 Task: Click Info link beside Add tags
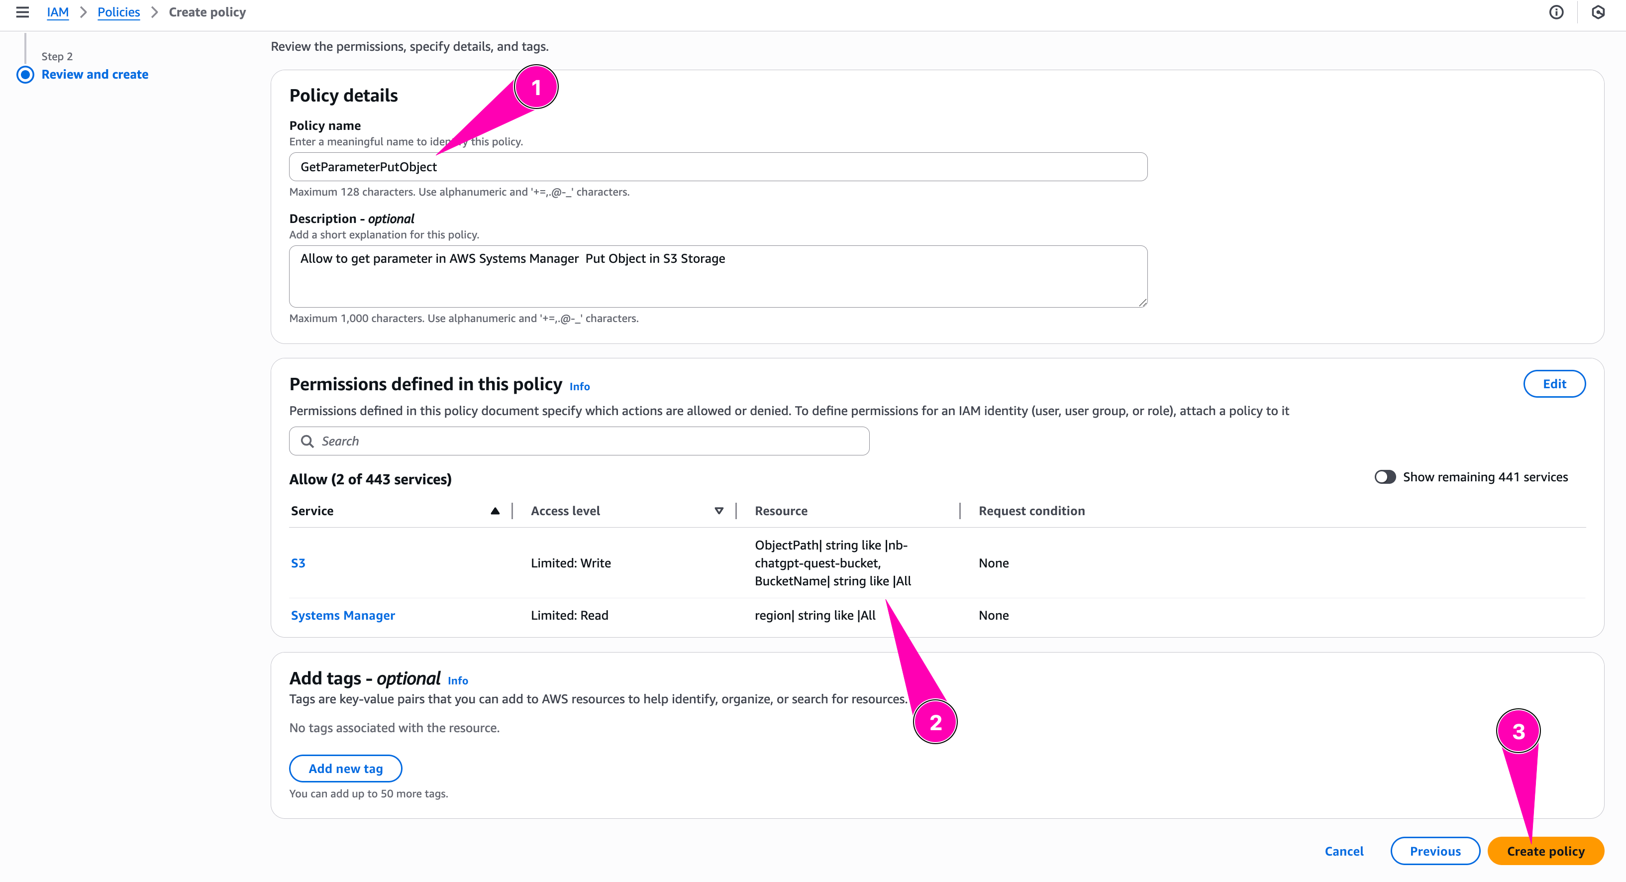pyautogui.click(x=458, y=680)
